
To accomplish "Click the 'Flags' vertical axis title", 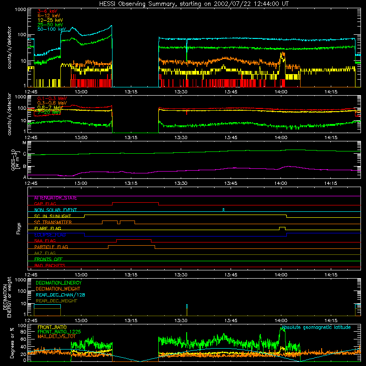I will [x=19, y=228].
